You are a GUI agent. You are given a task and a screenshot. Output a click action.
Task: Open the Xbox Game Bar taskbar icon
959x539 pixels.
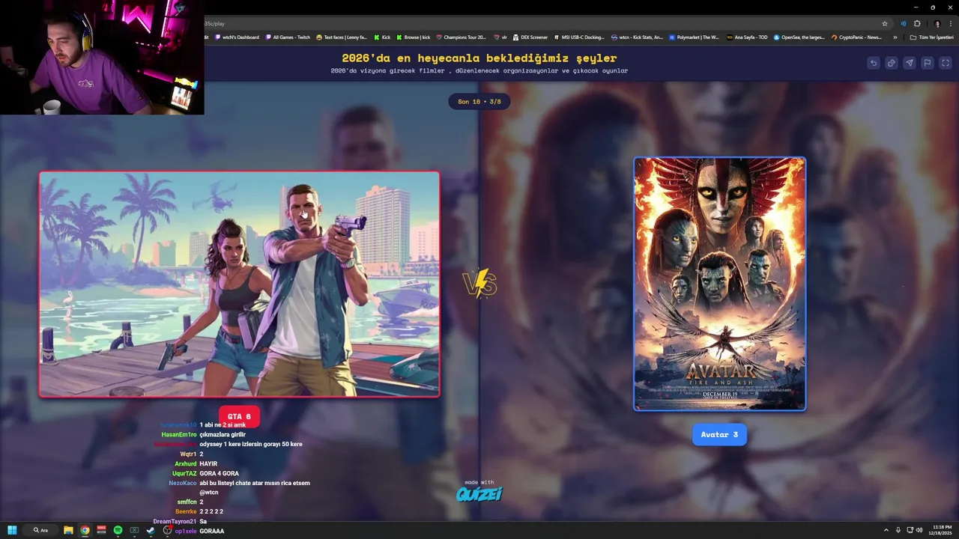134,530
